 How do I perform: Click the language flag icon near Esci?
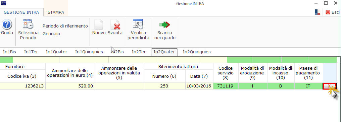point(318,12)
